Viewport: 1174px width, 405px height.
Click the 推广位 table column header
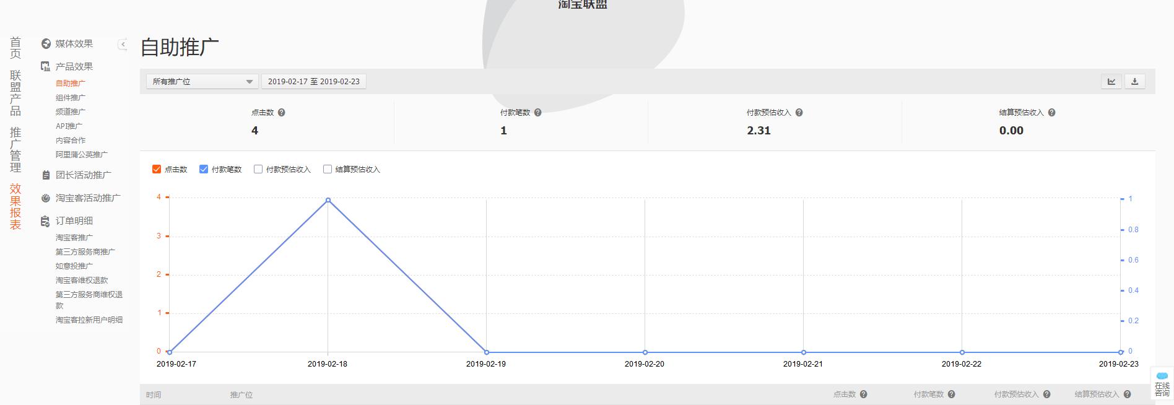coord(241,394)
